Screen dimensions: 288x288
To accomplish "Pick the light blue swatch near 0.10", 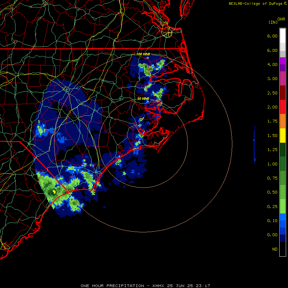I will [x=283, y=217].
